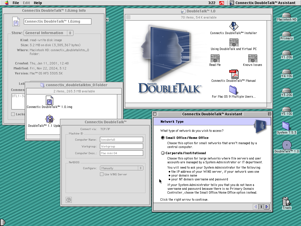
Task: Click the Created date "Thu, Jan 11, 2001, 12:48"
Action: pyautogui.click(x=49, y=63)
